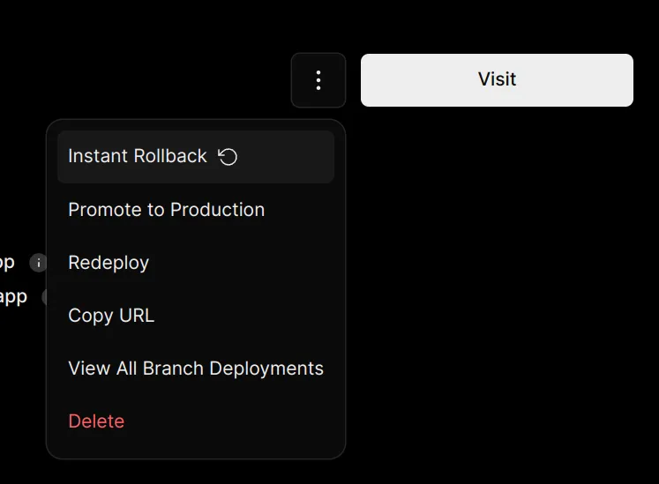Select the red Delete option
Image resolution: width=659 pixels, height=484 pixels.
(196, 421)
